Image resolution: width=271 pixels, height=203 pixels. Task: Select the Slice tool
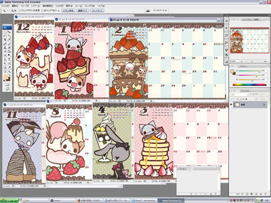(x=9, y=40)
